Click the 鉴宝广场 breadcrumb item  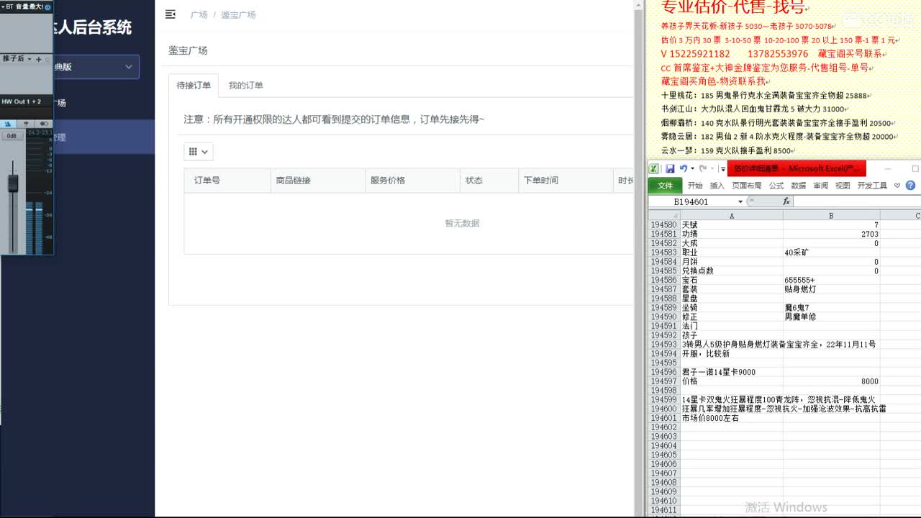point(238,14)
